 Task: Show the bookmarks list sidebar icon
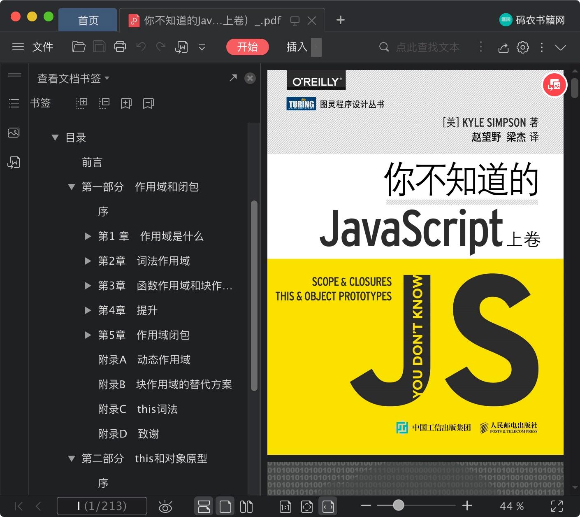[14, 103]
